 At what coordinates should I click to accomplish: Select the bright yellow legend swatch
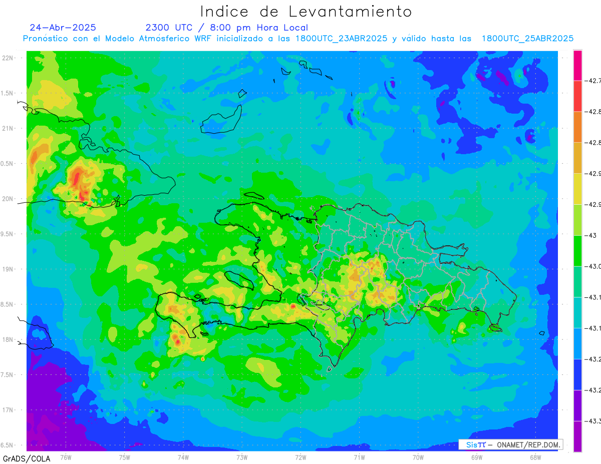click(577, 189)
